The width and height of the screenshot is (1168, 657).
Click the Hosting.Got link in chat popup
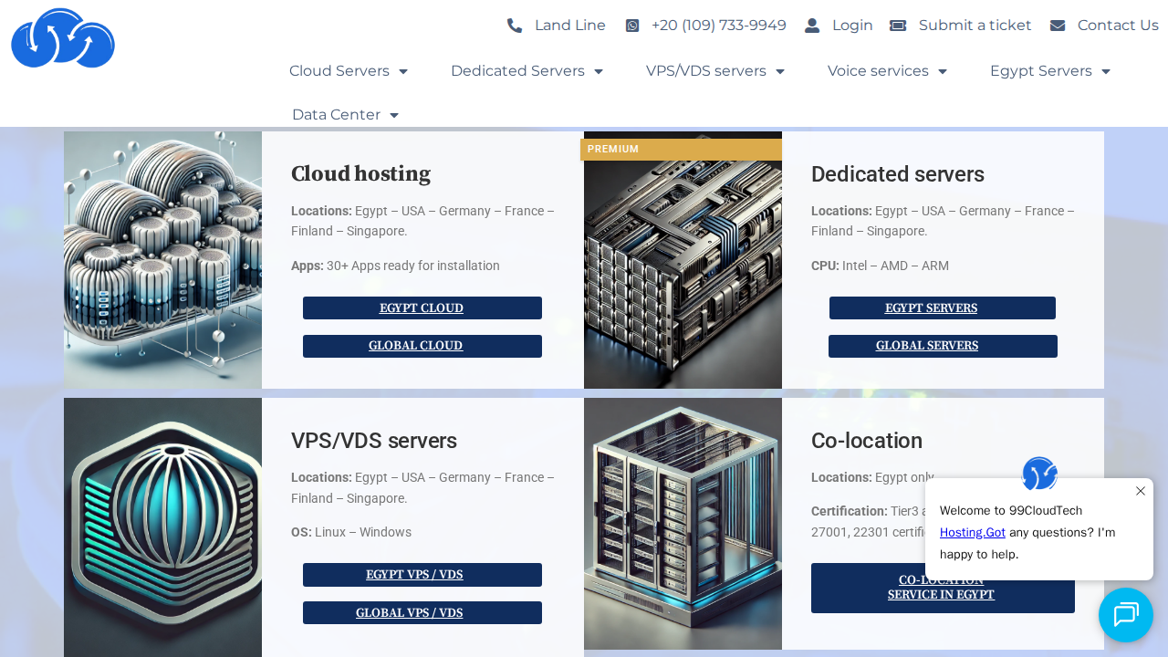973,533
